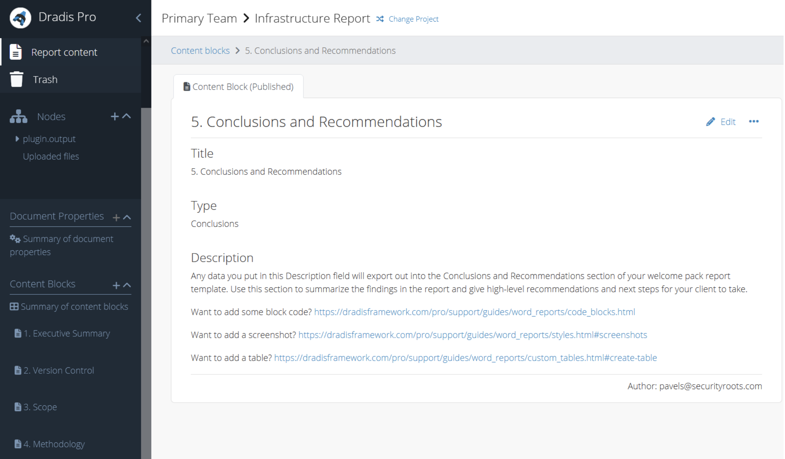Open the three-dot more actions menu
The height and width of the screenshot is (459, 785).
(754, 122)
